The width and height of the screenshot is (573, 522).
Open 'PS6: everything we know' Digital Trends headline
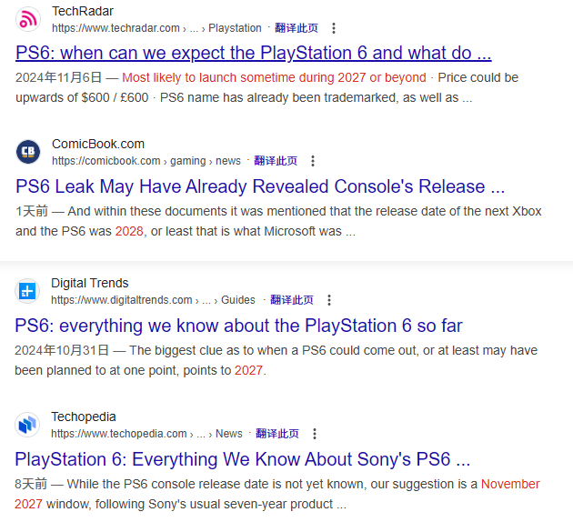(239, 326)
